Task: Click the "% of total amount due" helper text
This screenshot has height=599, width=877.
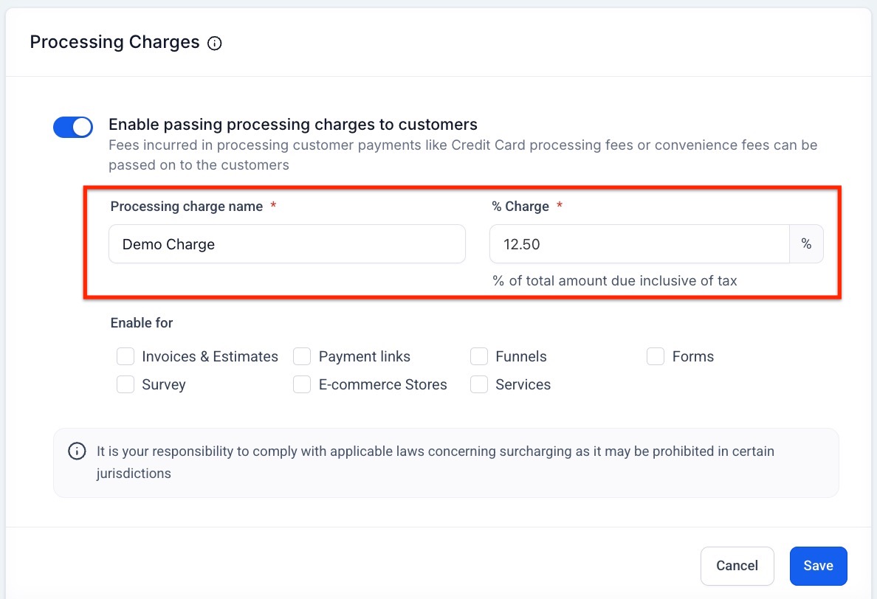Action: click(615, 280)
